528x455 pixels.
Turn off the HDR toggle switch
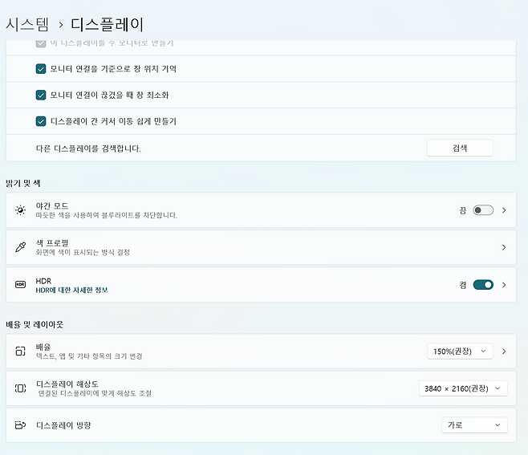[x=483, y=285]
